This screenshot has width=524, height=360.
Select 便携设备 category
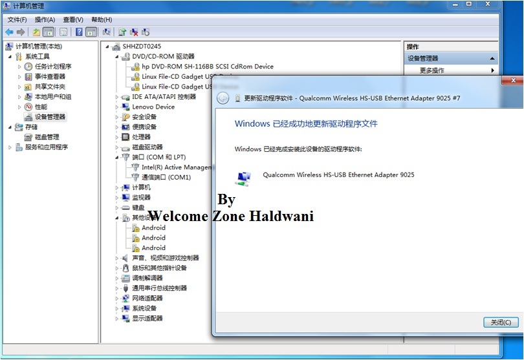point(144,127)
